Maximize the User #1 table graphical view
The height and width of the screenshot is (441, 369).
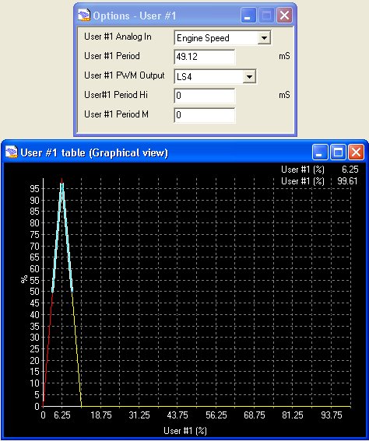click(338, 152)
